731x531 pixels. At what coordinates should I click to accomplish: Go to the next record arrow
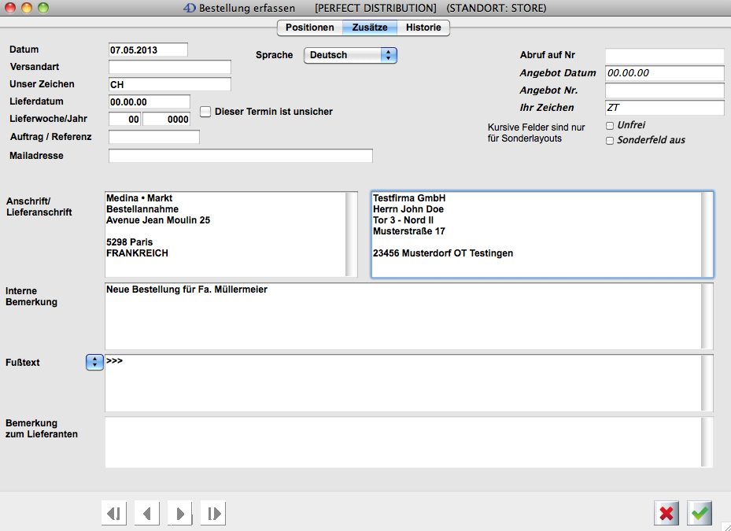[179, 514]
